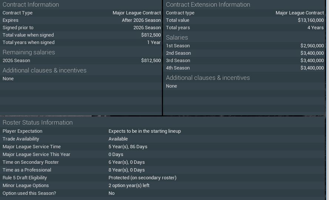Click the Contract Information section header
329x200 pixels.
pyautogui.click(x=31, y=4)
